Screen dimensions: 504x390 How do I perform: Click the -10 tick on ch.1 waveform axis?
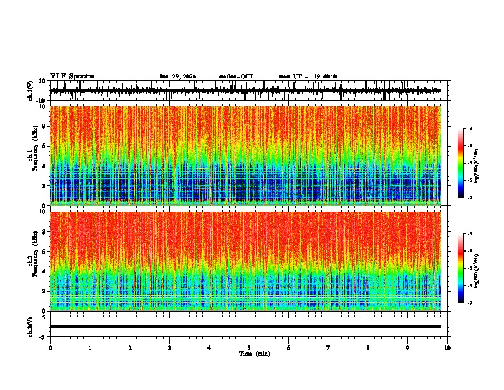coord(41,101)
